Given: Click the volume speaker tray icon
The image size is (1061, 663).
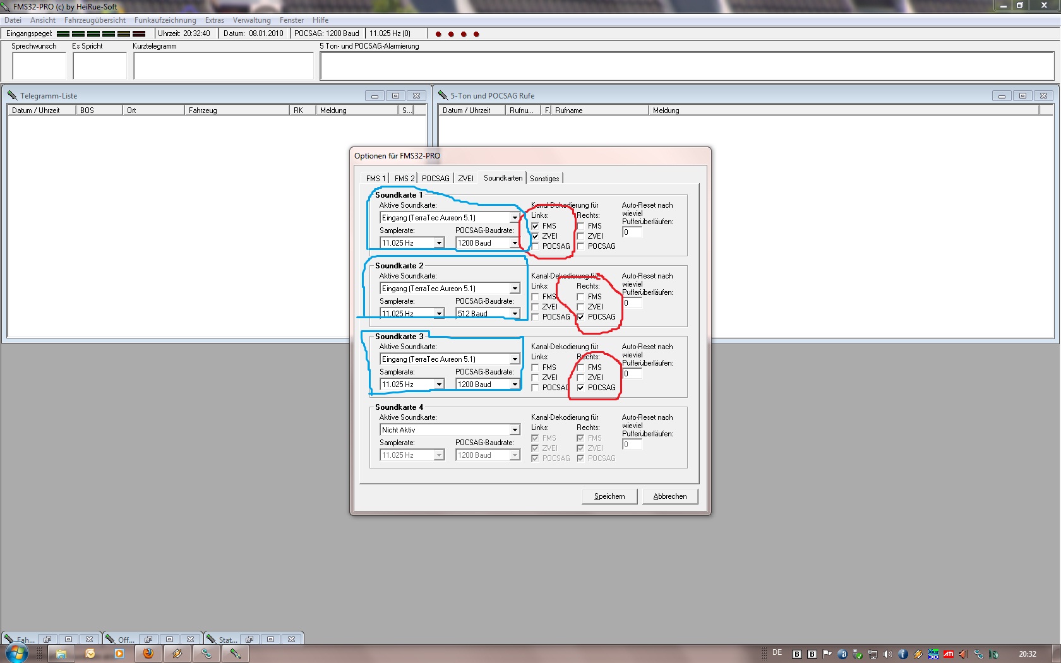Looking at the screenshot, I should [x=888, y=654].
